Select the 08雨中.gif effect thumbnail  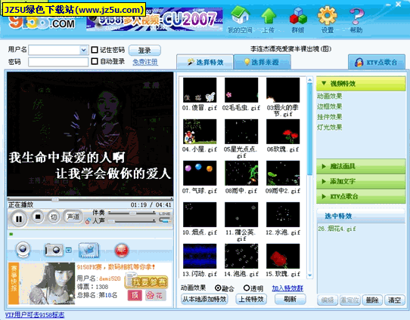[241, 173]
